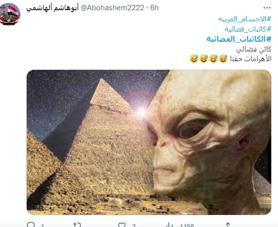This screenshot has height=227, width=278.
Task: Click the reply speech bubble icon
Action: point(31,225)
